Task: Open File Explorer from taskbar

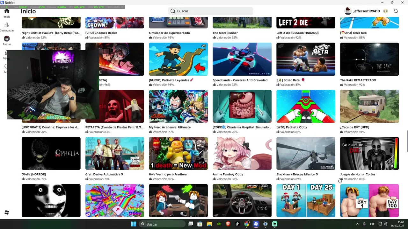Action: (x=209, y=224)
